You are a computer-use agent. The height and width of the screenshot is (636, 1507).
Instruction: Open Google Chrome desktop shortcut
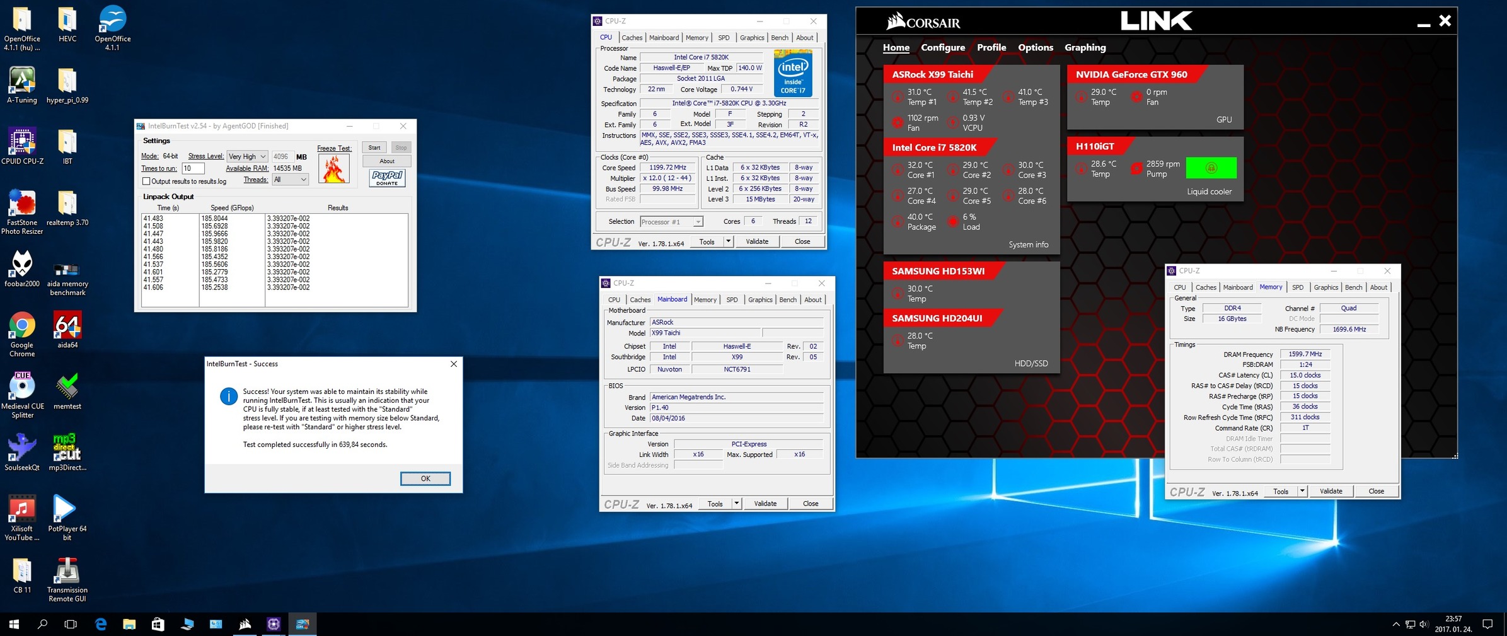click(22, 335)
